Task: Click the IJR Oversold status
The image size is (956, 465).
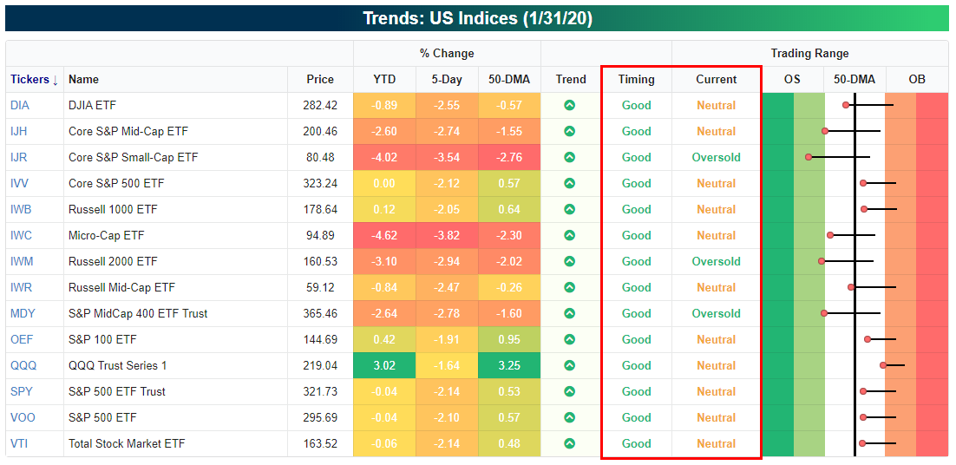Action: click(717, 157)
